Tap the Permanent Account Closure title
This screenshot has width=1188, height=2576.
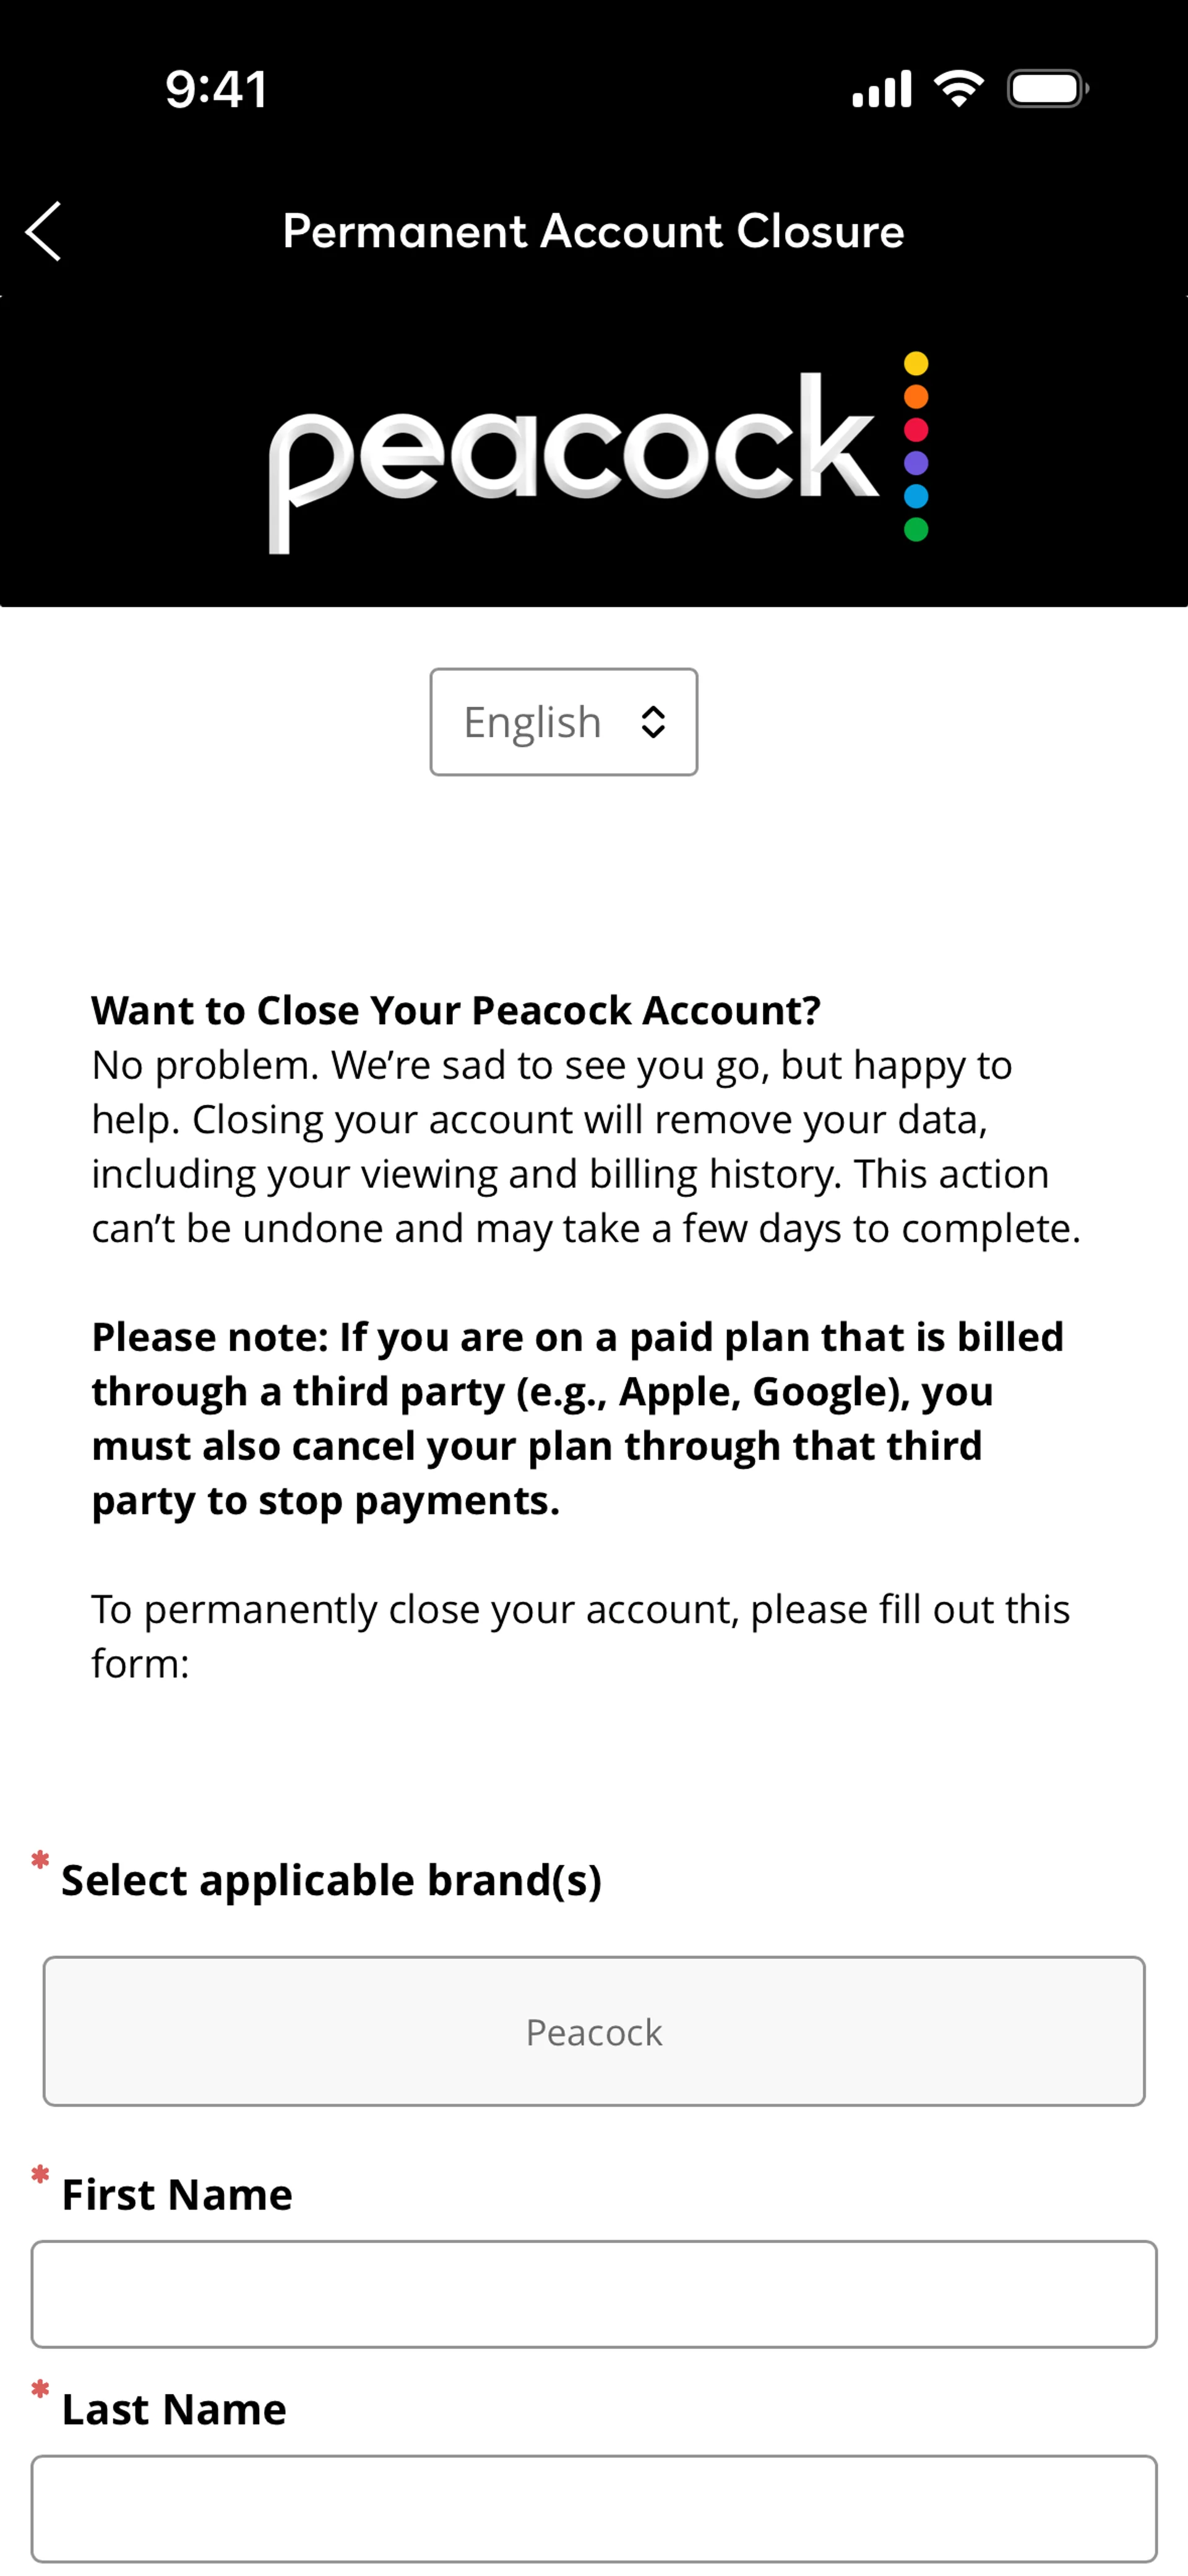pyautogui.click(x=593, y=231)
